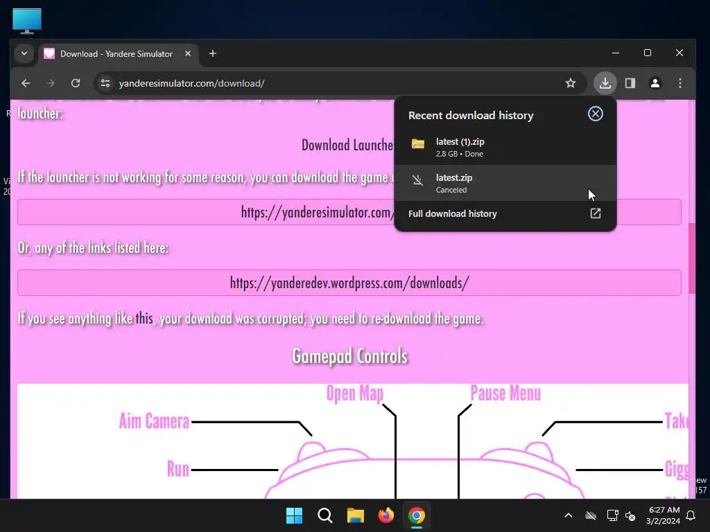710x532 pixels.
Task: Open the Windows Start menu
Action: tap(294, 515)
